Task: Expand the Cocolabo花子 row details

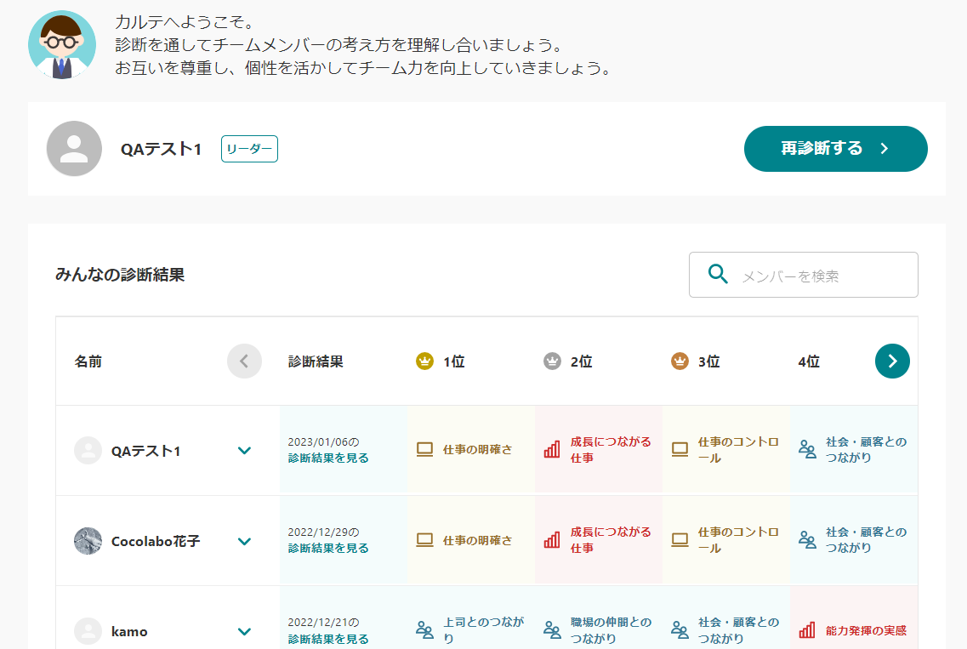Action: [x=245, y=541]
